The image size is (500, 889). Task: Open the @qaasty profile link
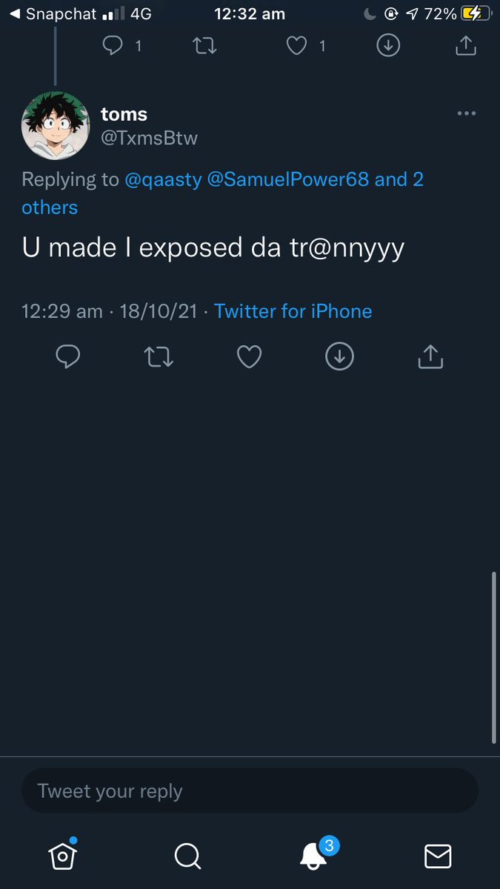click(x=163, y=179)
